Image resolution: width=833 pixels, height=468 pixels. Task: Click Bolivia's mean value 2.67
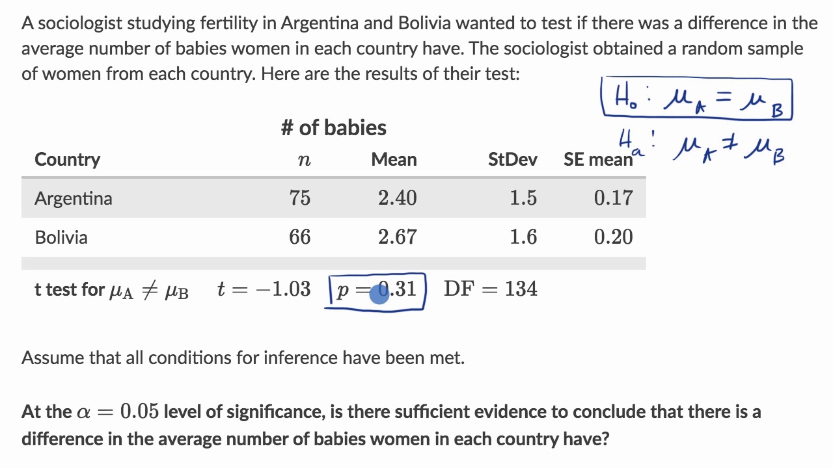pyautogui.click(x=397, y=237)
